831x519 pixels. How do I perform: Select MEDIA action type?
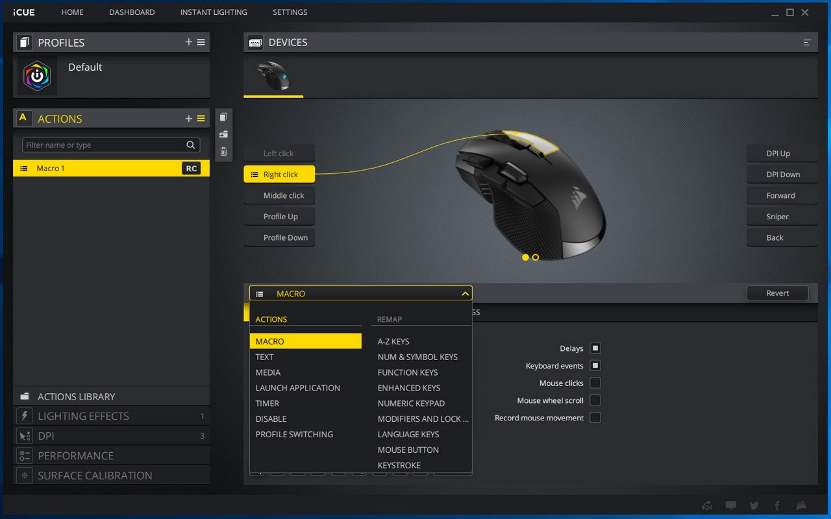[305, 372]
